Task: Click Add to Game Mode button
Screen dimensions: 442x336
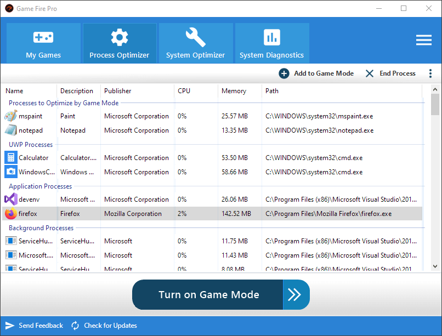Action: click(316, 73)
